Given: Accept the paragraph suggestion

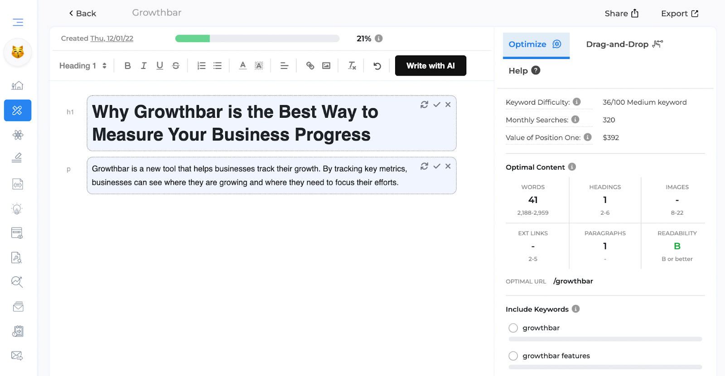Looking at the screenshot, I should 437,166.
